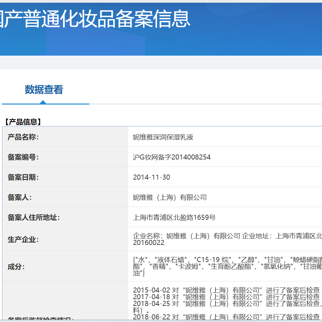Click the page header 国产普通化妆品备案信息
The width and height of the screenshot is (322, 322).
point(94,20)
